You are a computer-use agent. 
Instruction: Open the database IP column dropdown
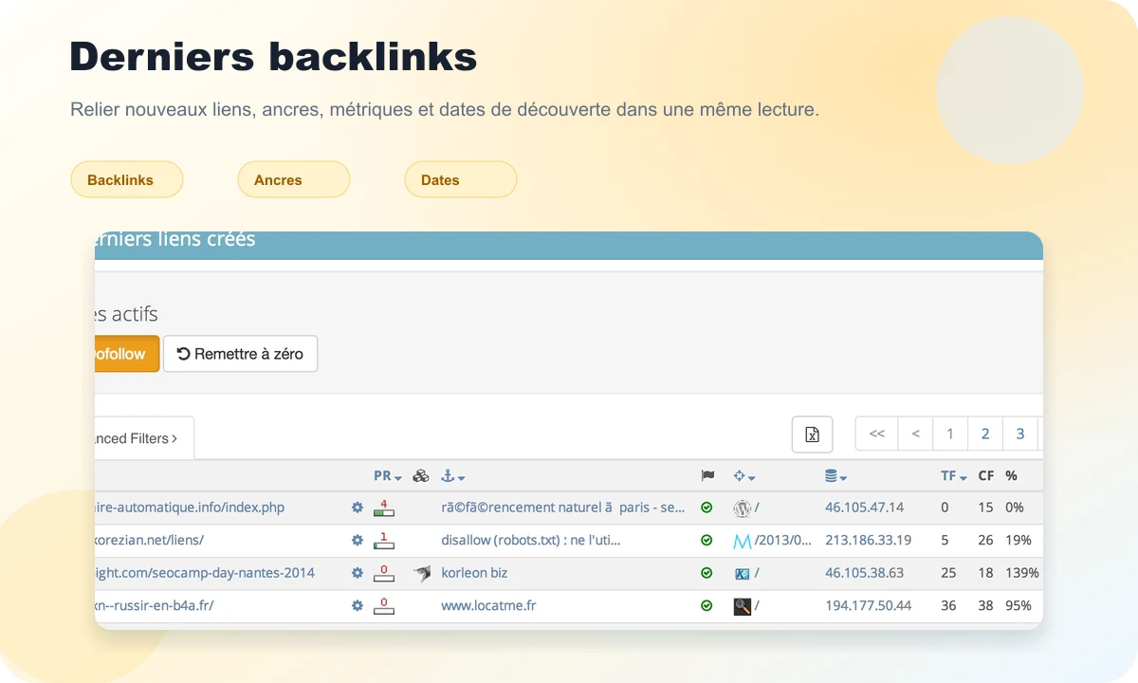click(836, 476)
